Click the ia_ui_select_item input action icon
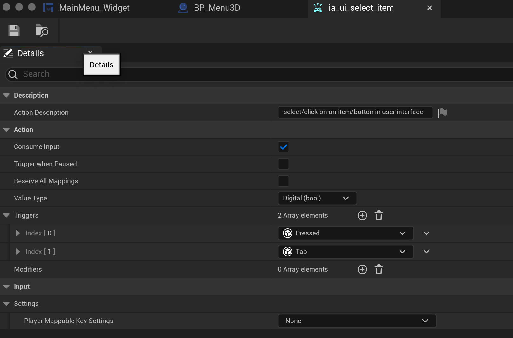Image resolution: width=513 pixels, height=338 pixels. (318, 8)
